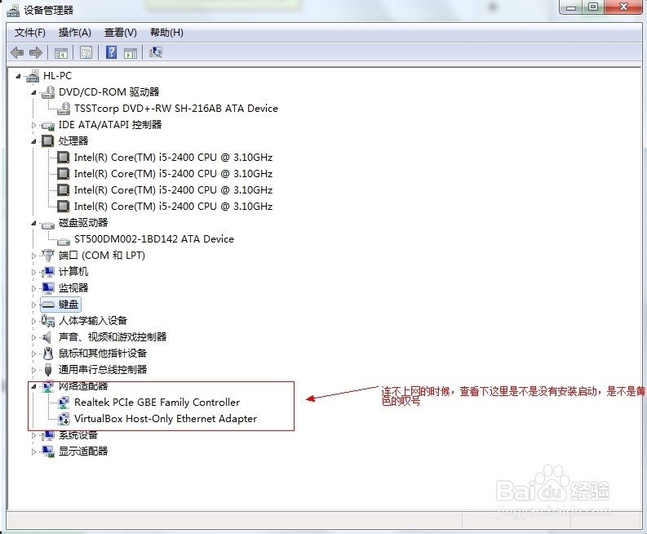The width and height of the screenshot is (647, 534).
Task: Click the 计算机 category icon
Action: point(48,272)
